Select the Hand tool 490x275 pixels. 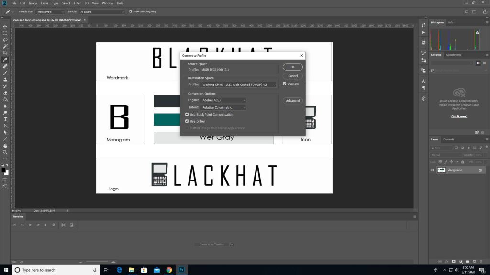(5, 145)
